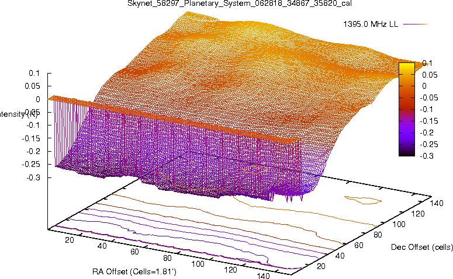The height and width of the screenshot is (279, 453).
Task: Click the 0.1 tick on the intensity axis
Action: [x=34, y=74]
